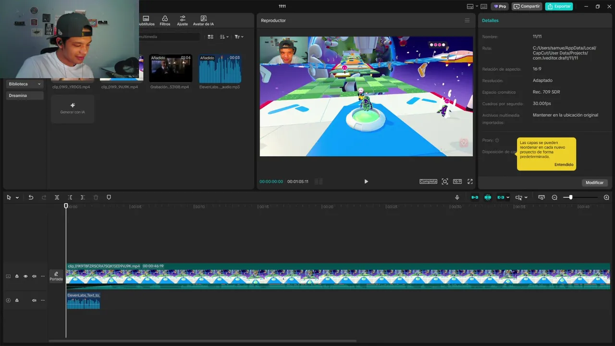Viewport: 615px width, 346px height.
Task: Toggle linkage between clips
Action: 501,198
